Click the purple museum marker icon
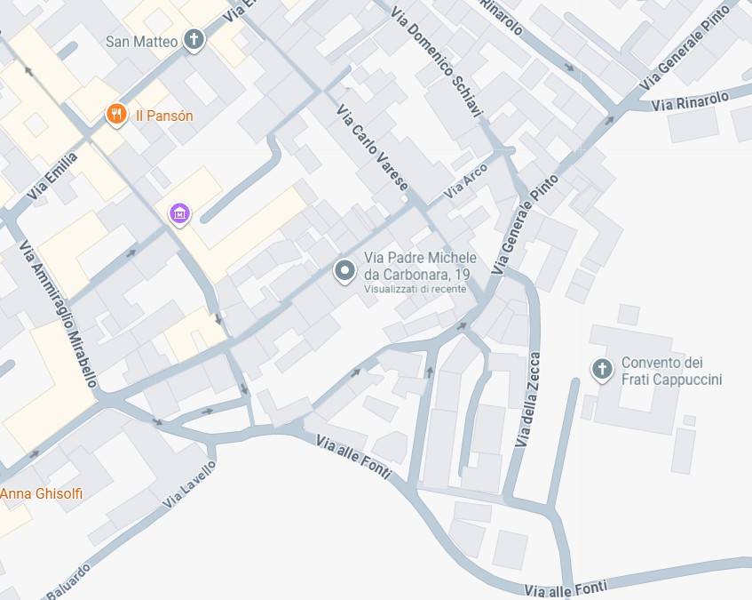 [x=180, y=214]
